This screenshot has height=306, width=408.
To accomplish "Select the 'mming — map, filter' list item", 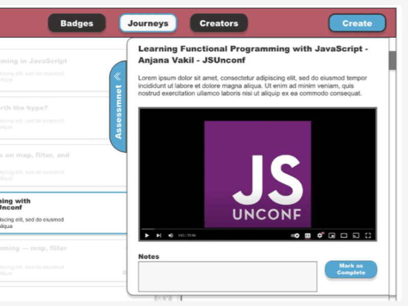I will coord(63,261).
